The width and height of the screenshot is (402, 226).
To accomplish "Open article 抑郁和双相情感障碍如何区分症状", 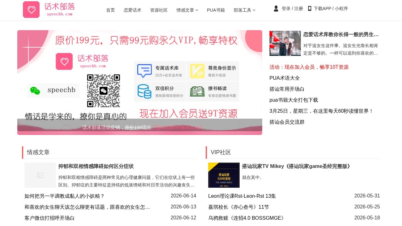I will (96, 166).
